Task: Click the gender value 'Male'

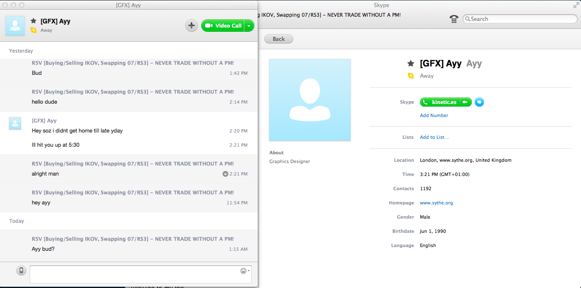Action: [x=425, y=217]
